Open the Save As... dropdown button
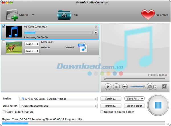The image size is (171, 126). coord(134,99)
